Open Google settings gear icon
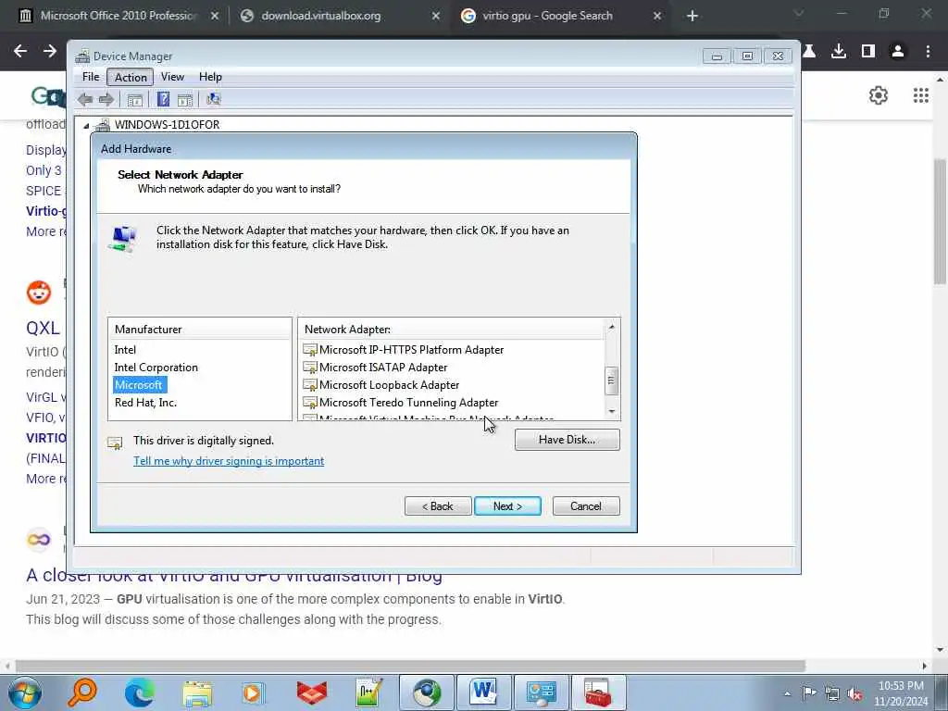Viewport: 948px width, 711px height. [879, 95]
